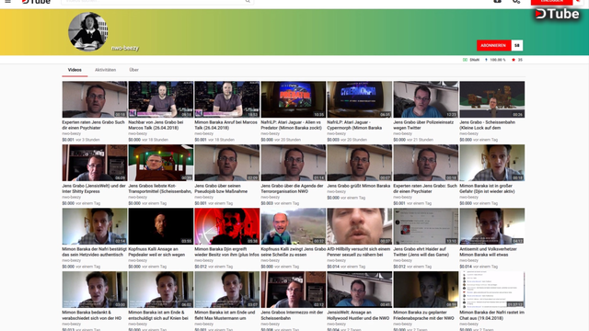Open the chat screenshot thumbnail dated 19.04.2018

pos(492,290)
